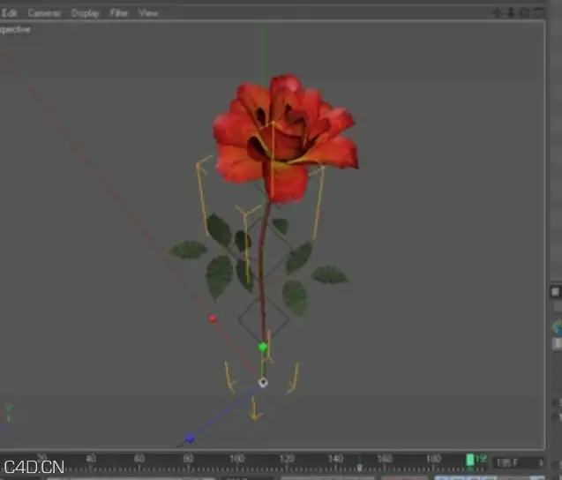Open the viewport Filter menu

119,13
